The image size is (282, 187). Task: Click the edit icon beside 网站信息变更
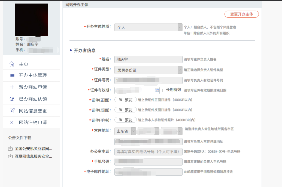coord(12,111)
